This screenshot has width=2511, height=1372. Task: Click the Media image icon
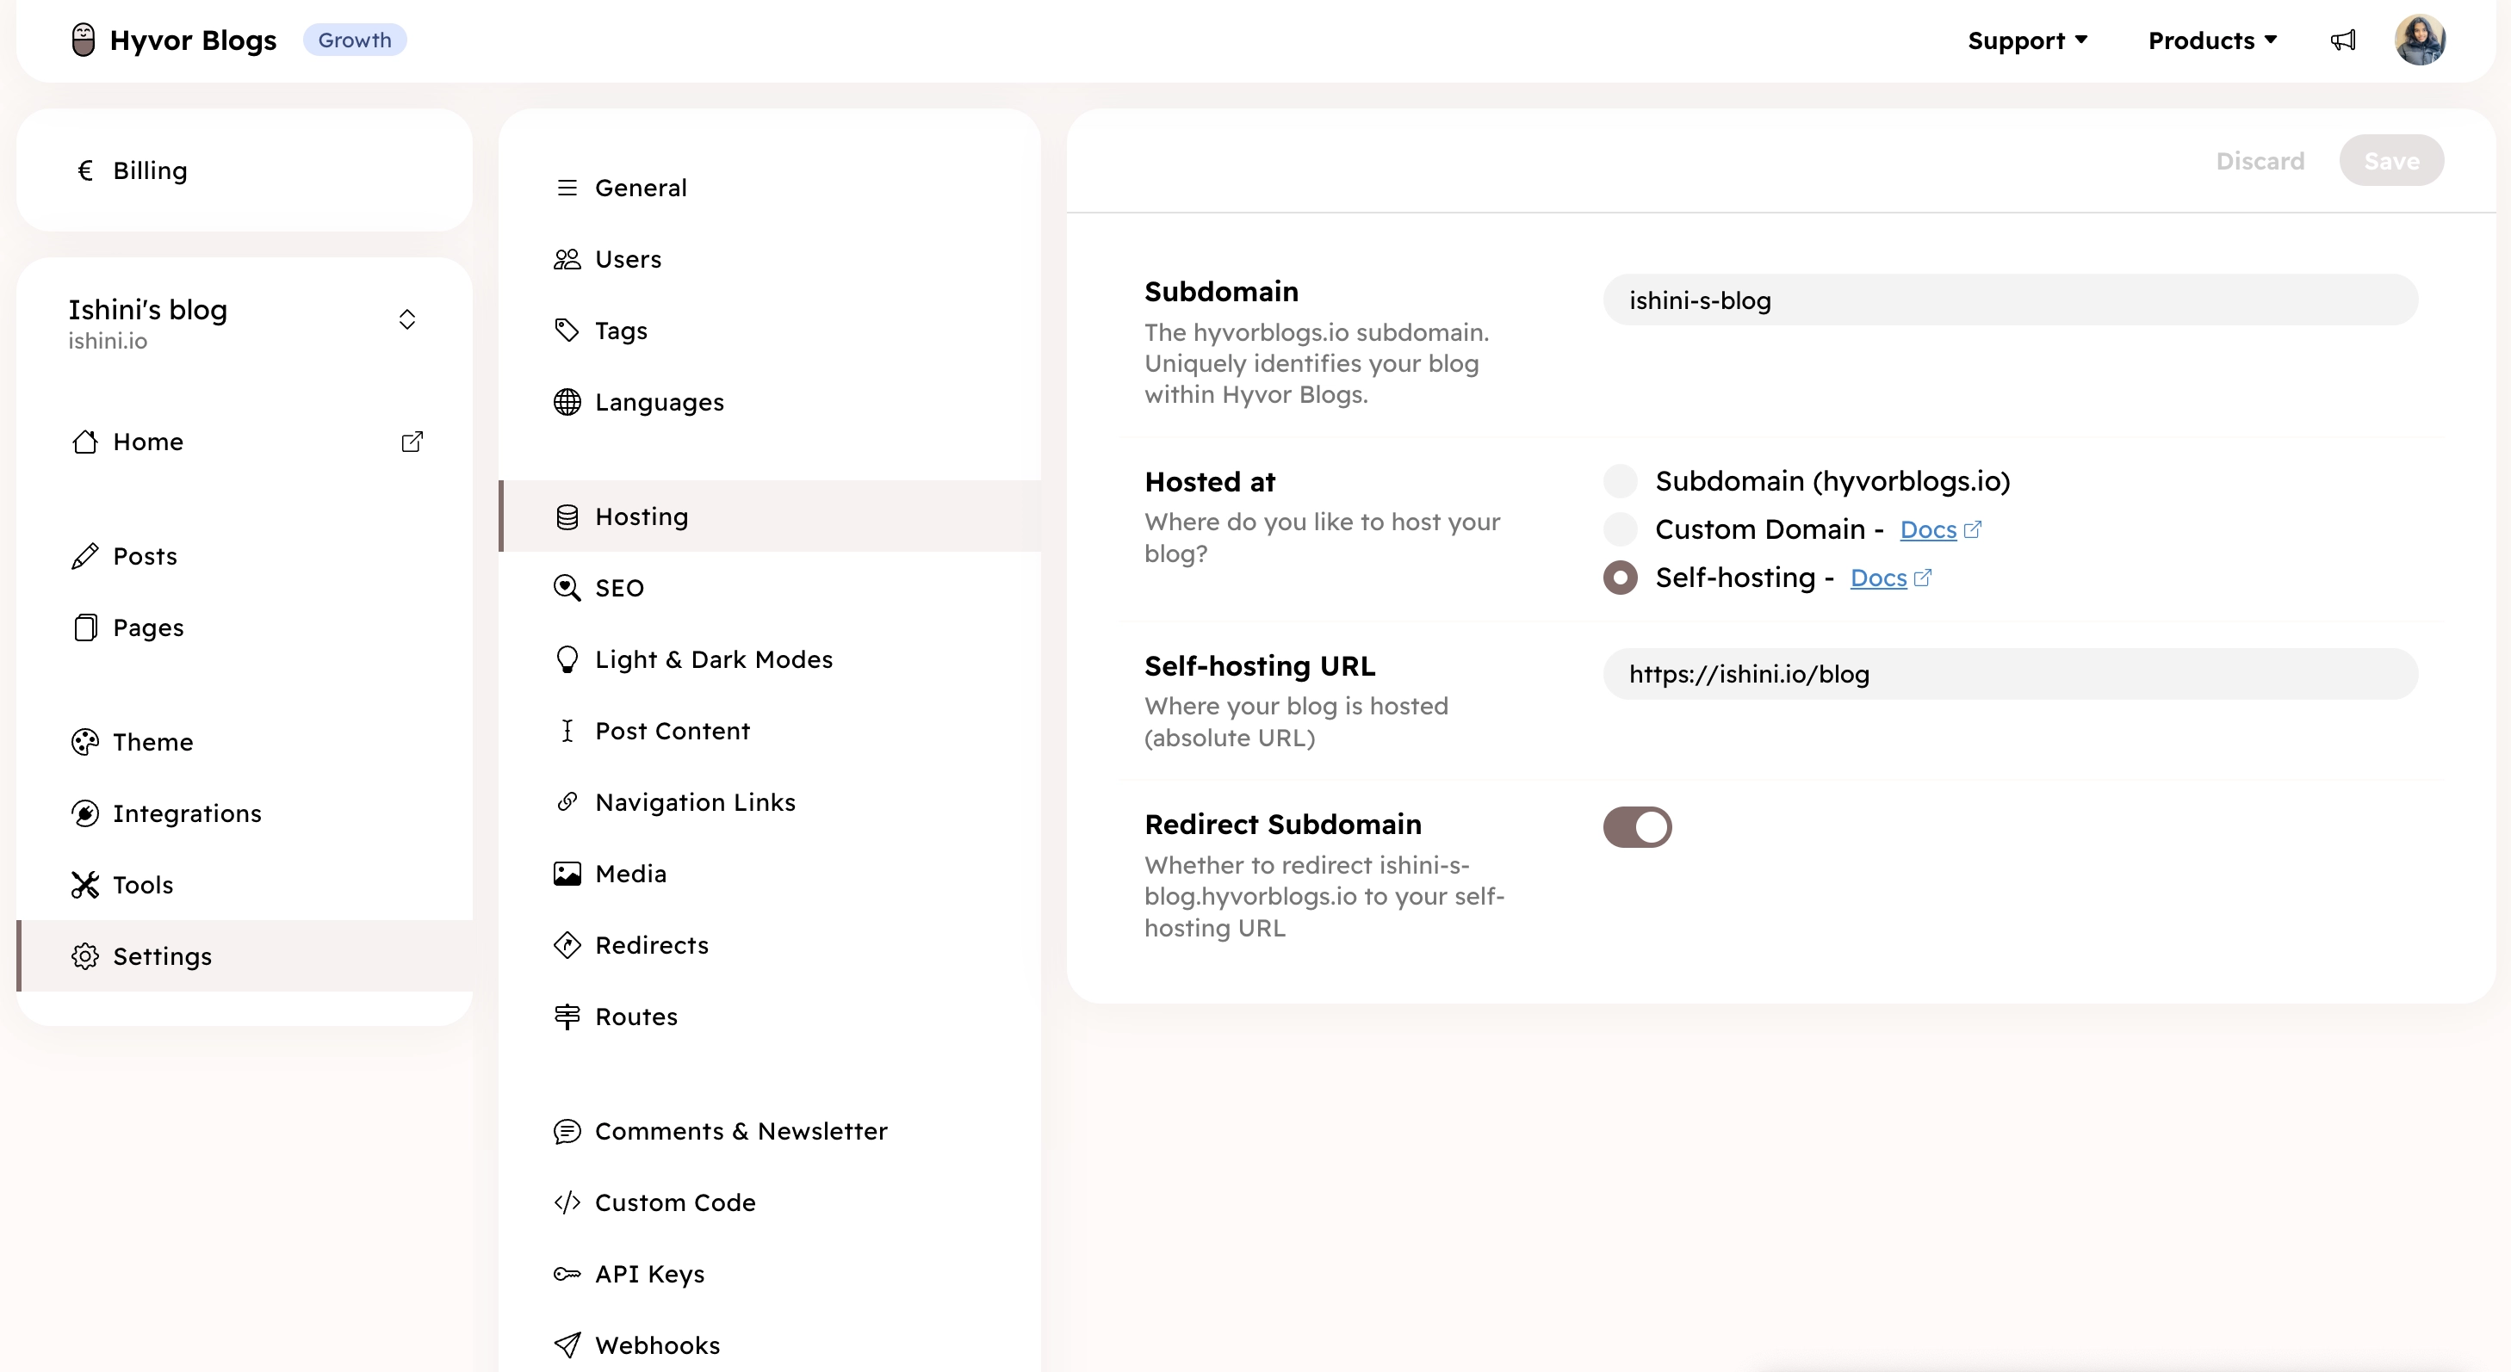click(x=567, y=873)
